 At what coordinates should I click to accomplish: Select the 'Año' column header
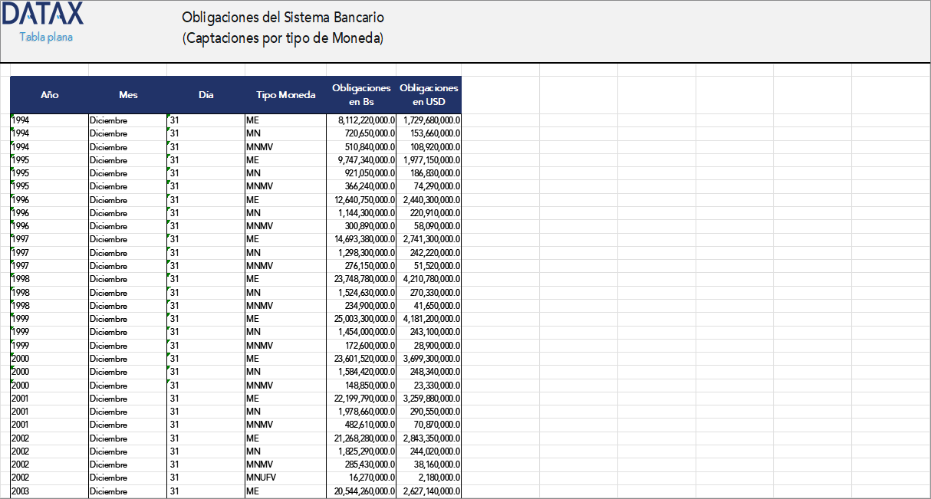click(x=49, y=95)
